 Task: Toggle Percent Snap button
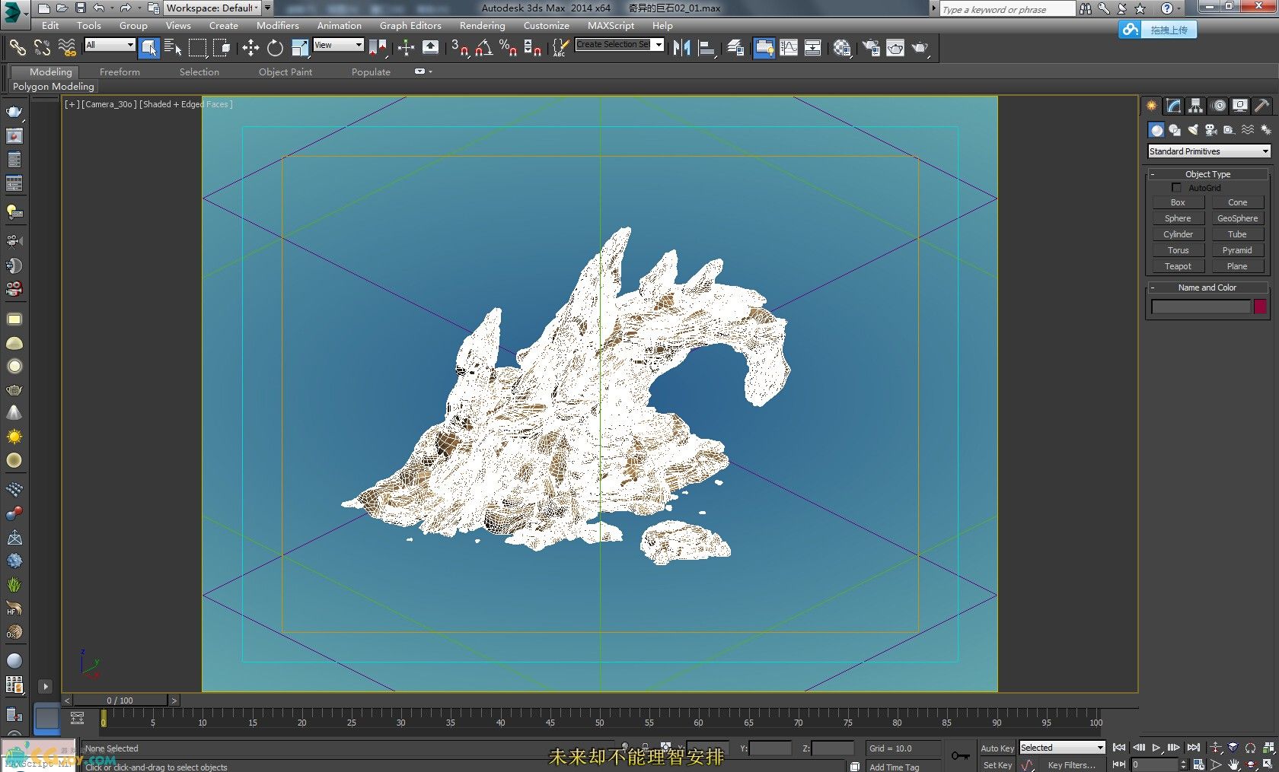[x=508, y=48]
